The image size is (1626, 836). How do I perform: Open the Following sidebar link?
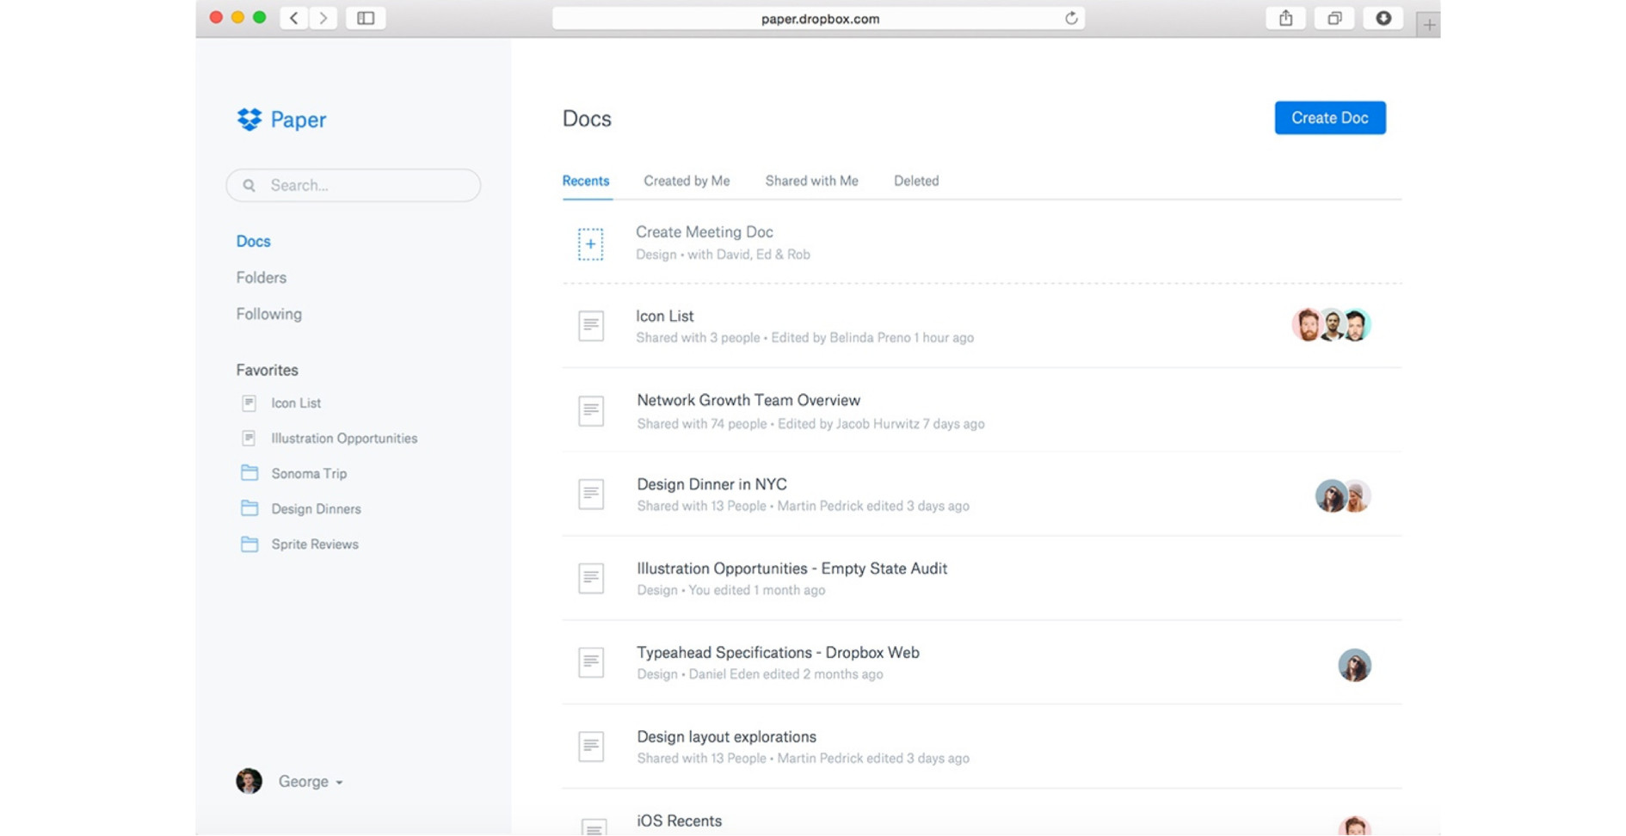268,314
